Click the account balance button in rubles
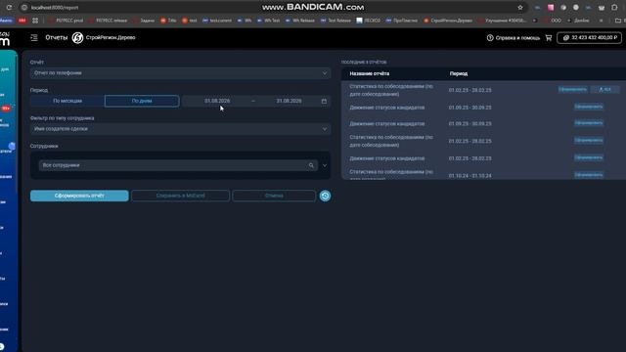The width and height of the screenshot is (626, 352). click(589, 37)
